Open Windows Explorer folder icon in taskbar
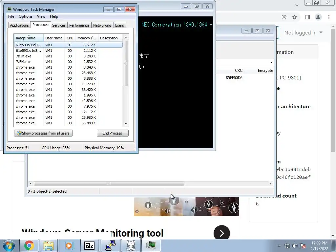The width and height of the screenshot is (336, 252). [x=49, y=245]
